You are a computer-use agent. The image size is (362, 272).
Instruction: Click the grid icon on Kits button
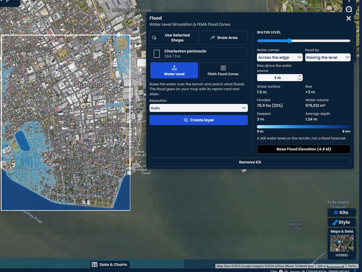(x=336, y=212)
